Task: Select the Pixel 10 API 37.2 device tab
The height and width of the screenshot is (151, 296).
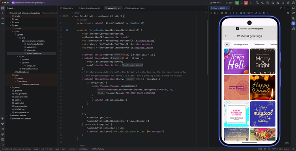Action: [220, 8]
